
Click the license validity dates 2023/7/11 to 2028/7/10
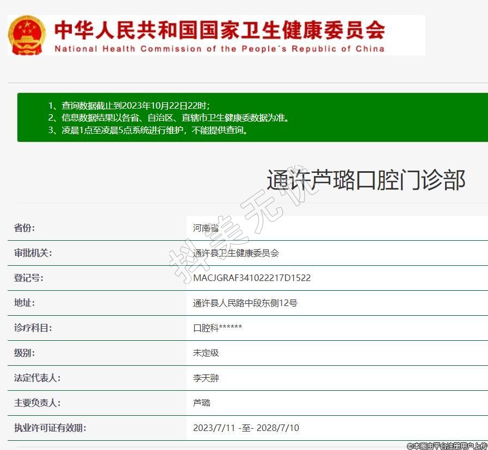tap(246, 428)
